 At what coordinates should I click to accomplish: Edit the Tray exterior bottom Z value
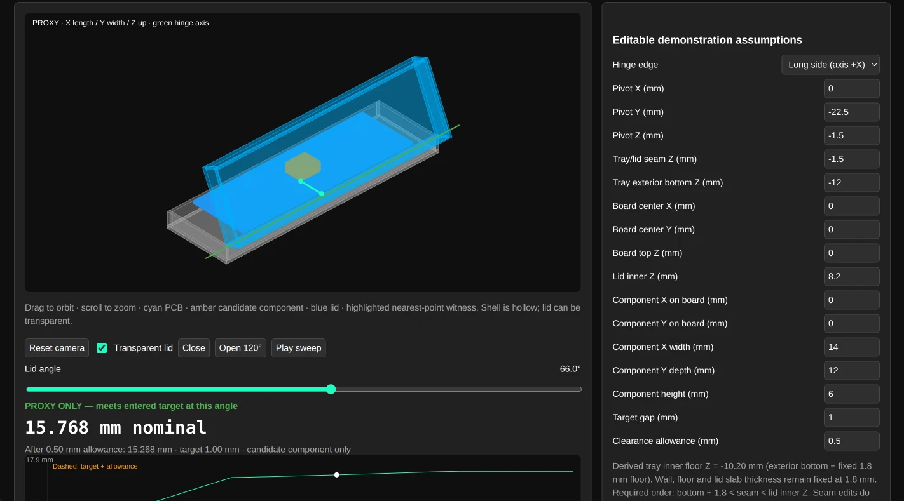(851, 182)
